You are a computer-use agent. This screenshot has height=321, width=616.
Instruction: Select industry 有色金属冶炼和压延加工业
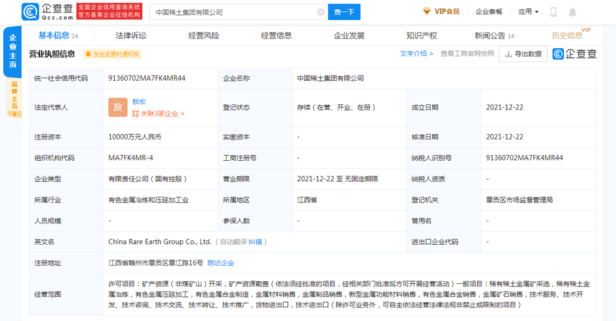tap(149, 200)
